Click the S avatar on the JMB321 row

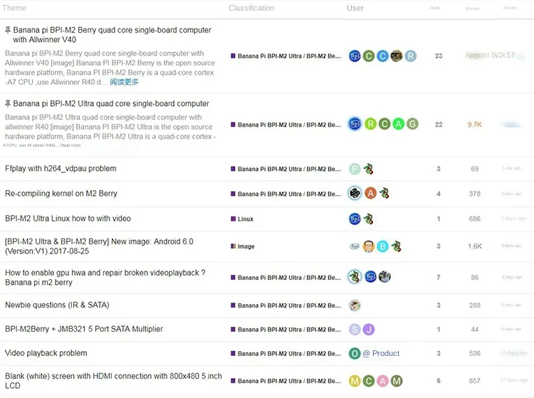tap(355, 329)
